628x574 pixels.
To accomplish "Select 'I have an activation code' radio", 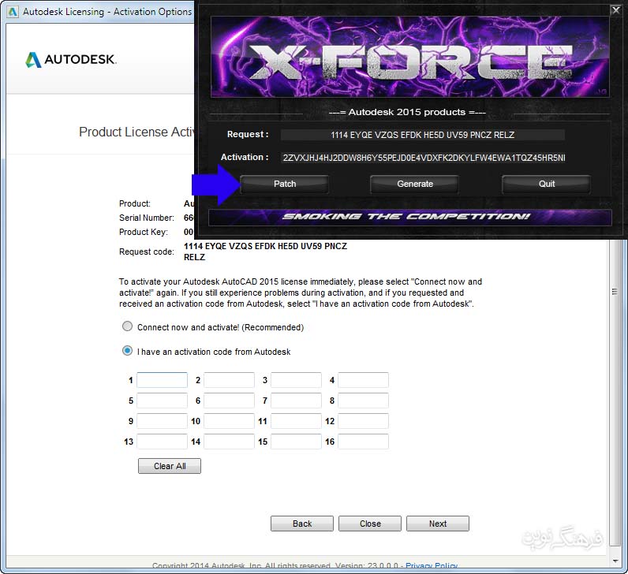I will 127,351.
